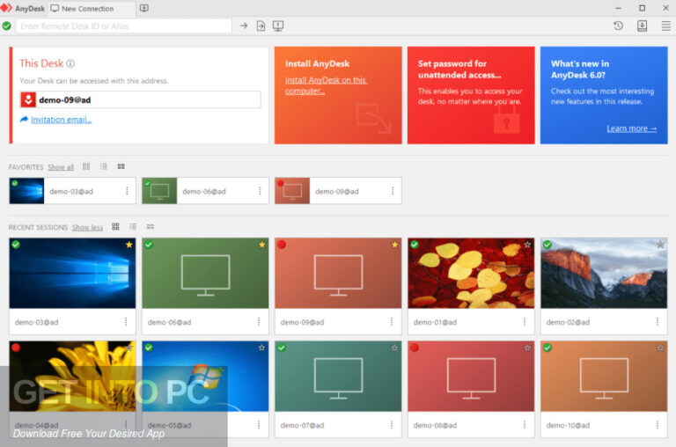
Task: Open the file transfer icon in toolbar
Action: click(x=261, y=26)
